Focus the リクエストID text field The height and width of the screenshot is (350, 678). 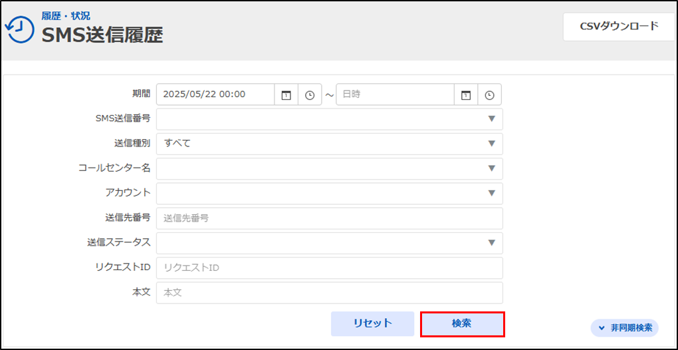329,268
